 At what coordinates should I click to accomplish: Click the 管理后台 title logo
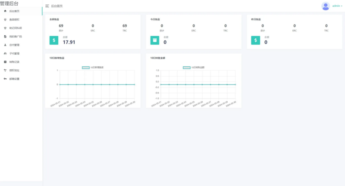point(9,3)
